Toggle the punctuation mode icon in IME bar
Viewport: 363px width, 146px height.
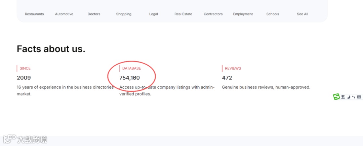click(x=354, y=97)
